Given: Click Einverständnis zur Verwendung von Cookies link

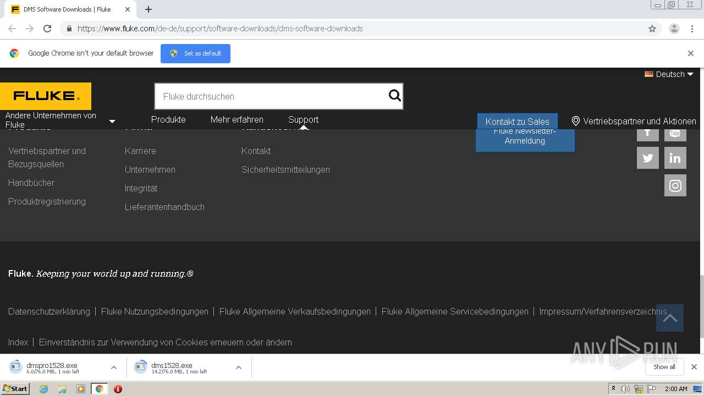Looking at the screenshot, I should [x=166, y=342].
